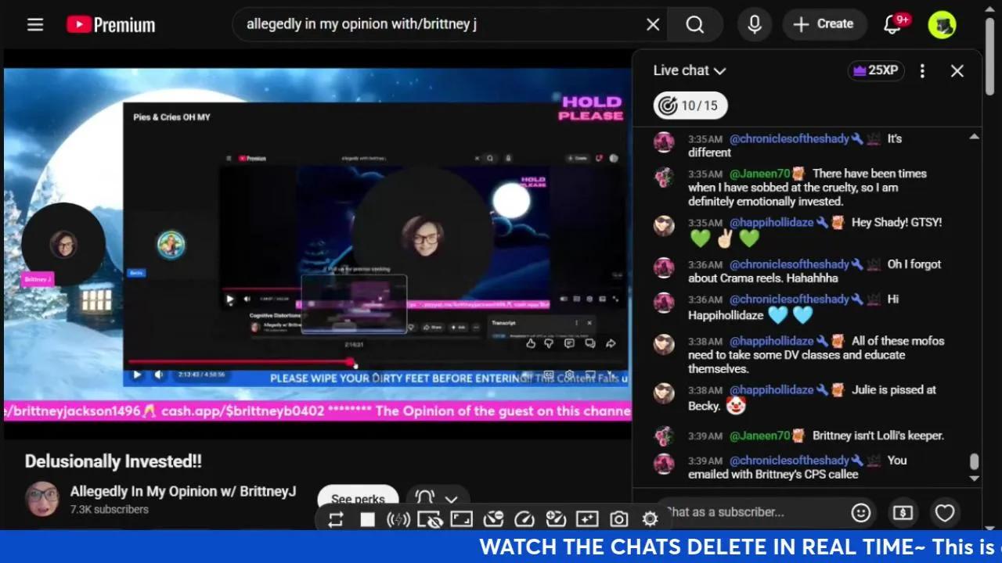Open the emoji picker in chat
The width and height of the screenshot is (1002, 563).
tap(861, 513)
